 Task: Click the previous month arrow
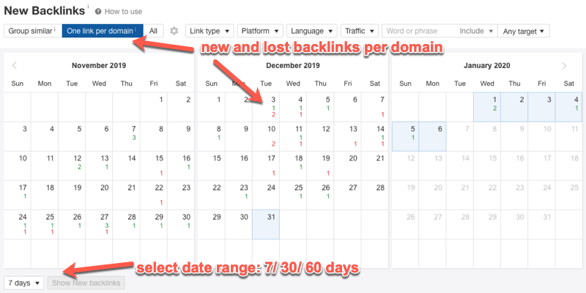(x=14, y=66)
